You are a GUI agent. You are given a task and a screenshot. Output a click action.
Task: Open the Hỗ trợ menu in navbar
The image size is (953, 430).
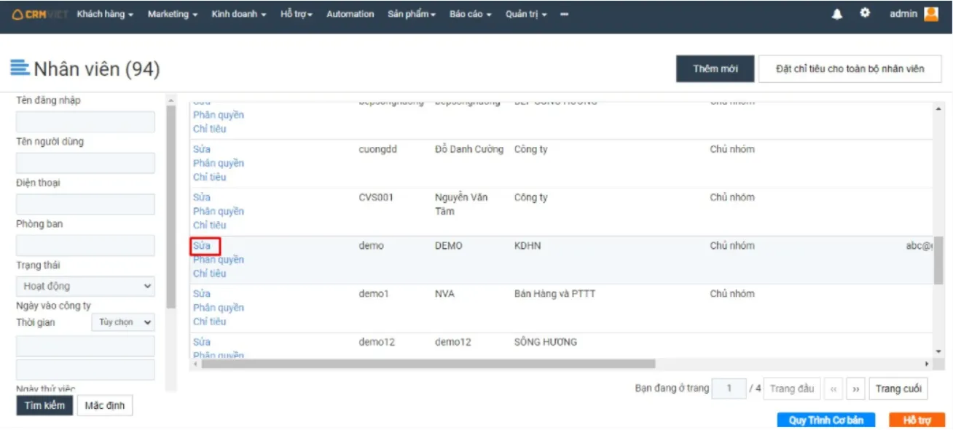coord(297,14)
